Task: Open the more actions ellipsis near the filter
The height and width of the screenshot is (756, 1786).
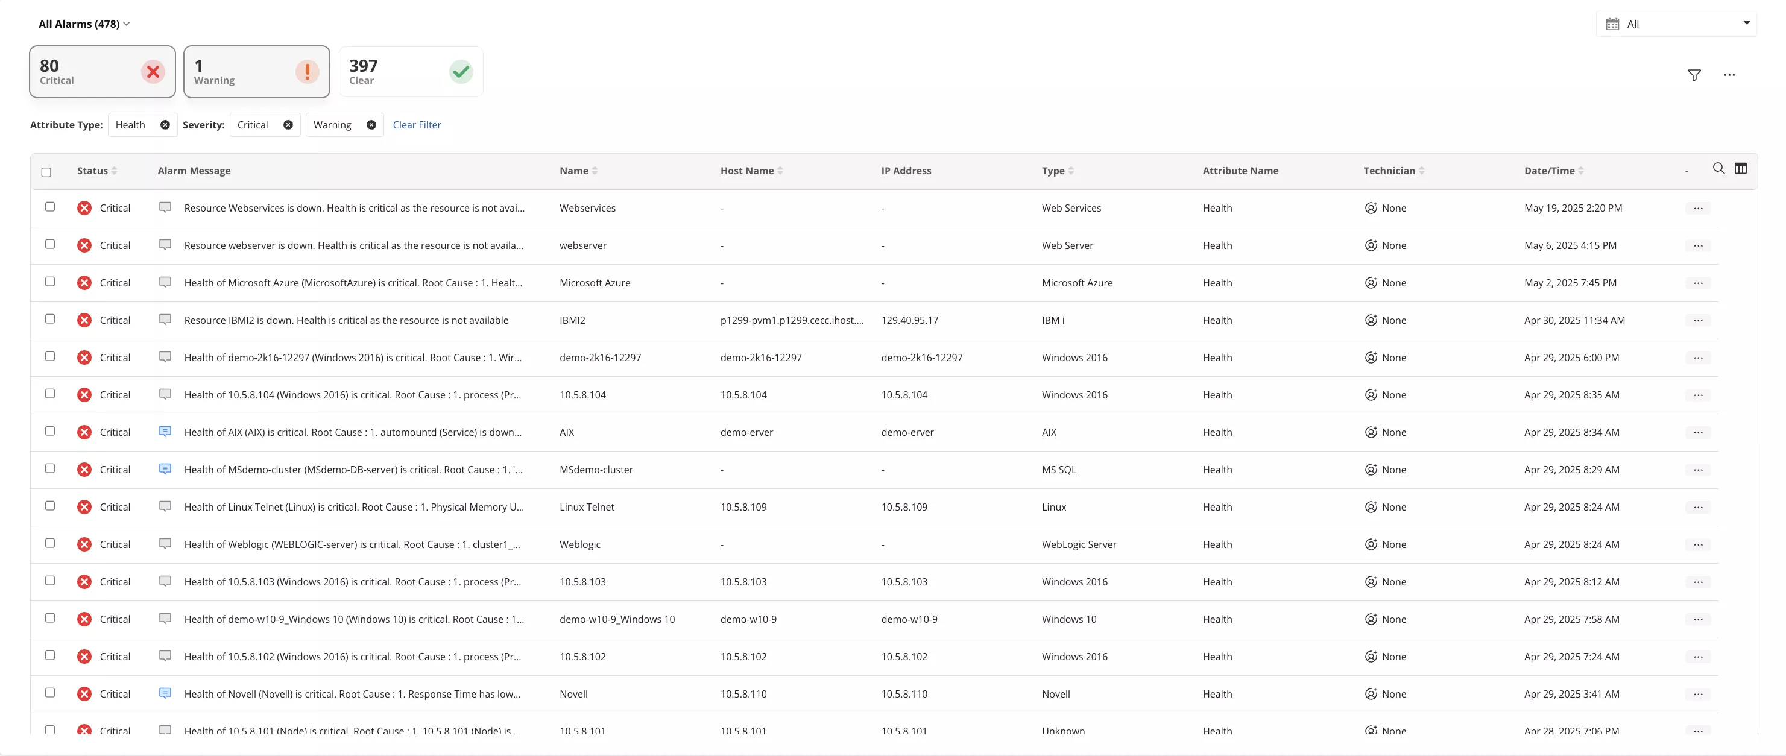Action: 1731,75
